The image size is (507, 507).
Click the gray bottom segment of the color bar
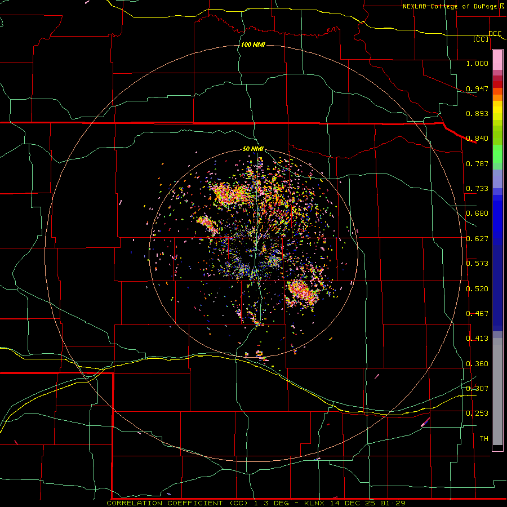pyautogui.click(x=497, y=392)
